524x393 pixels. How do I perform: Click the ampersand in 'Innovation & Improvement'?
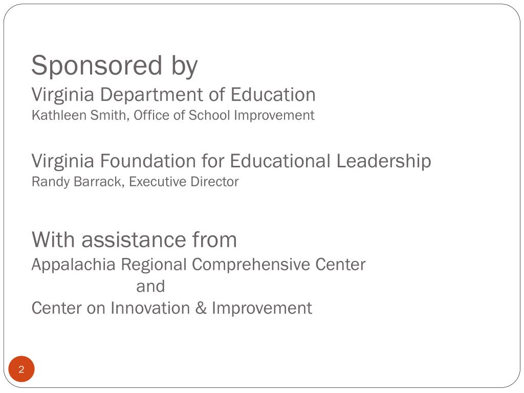pyautogui.click(x=201, y=308)
